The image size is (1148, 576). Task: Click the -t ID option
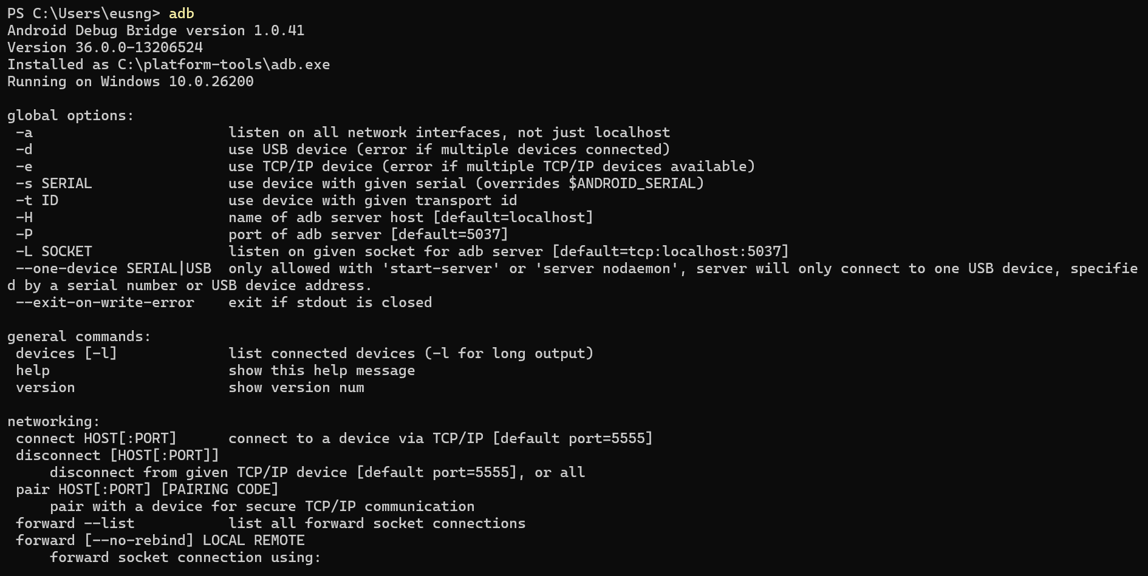[x=37, y=200]
